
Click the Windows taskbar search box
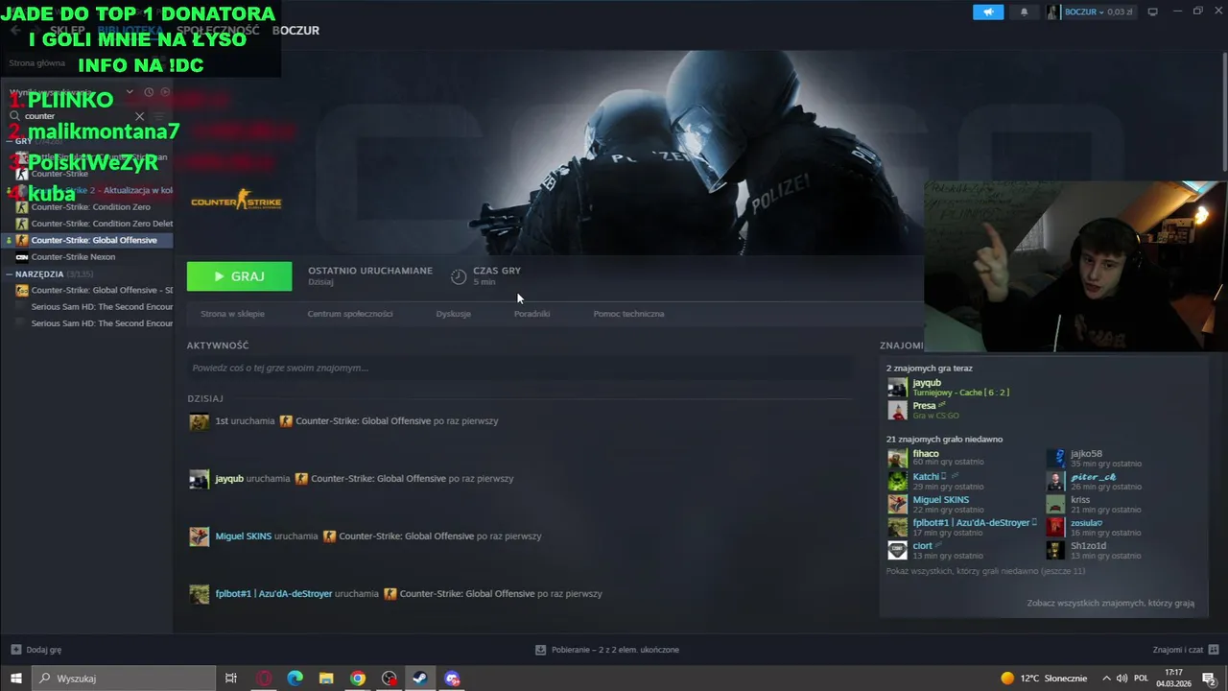(x=125, y=679)
